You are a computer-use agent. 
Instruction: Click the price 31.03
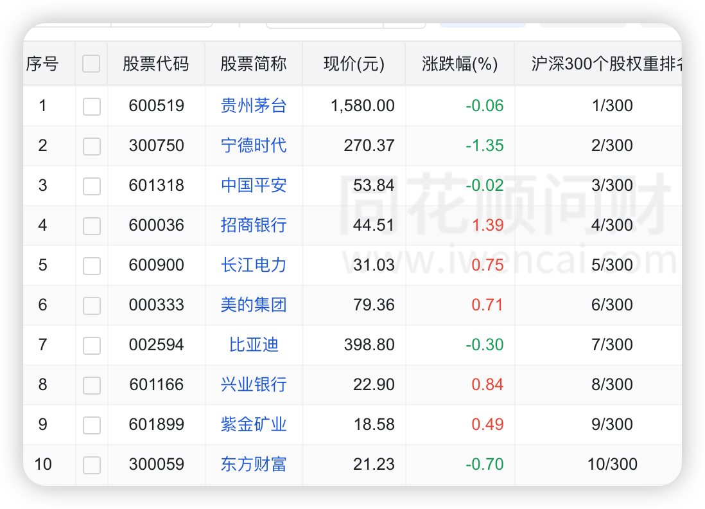[374, 265]
